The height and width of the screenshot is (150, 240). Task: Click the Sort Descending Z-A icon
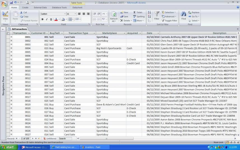click(x=149, y=16)
